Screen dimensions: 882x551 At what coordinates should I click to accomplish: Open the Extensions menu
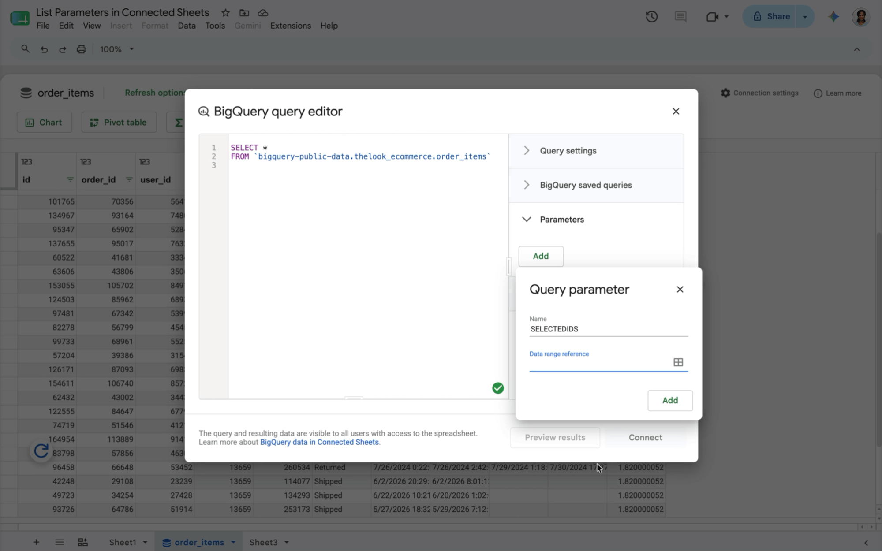tap(291, 26)
